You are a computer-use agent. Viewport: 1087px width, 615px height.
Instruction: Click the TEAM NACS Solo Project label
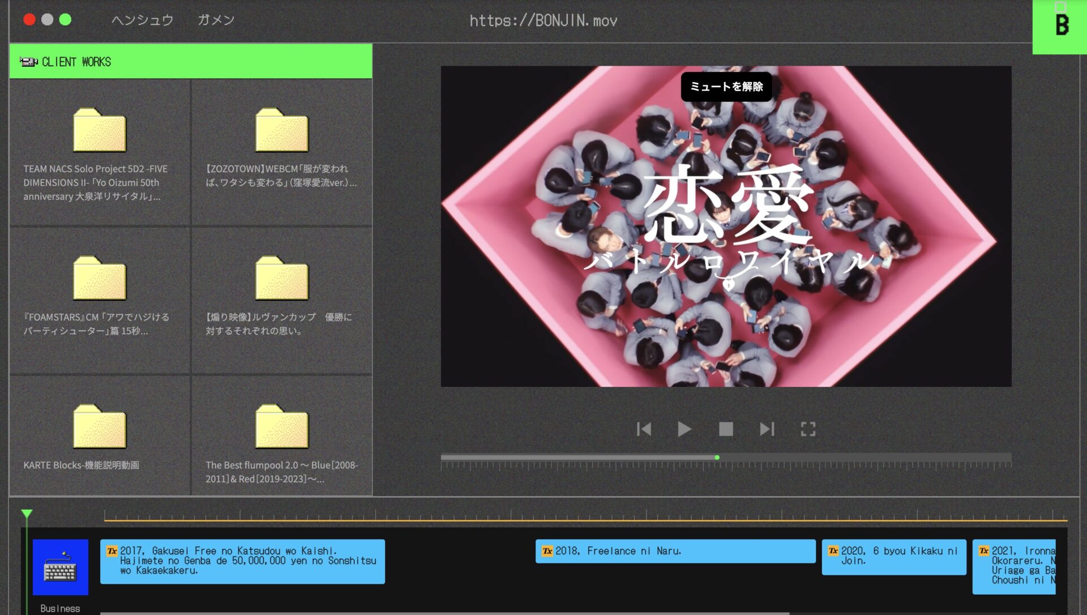95,182
